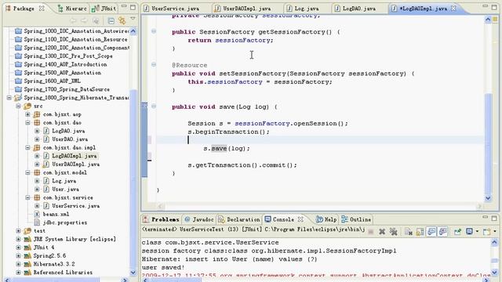Click the Open Console icon
The image size is (502, 282).
click(x=486, y=232)
